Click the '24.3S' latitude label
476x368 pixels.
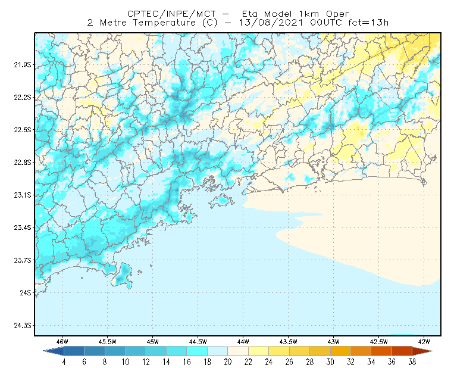click(23, 326)
